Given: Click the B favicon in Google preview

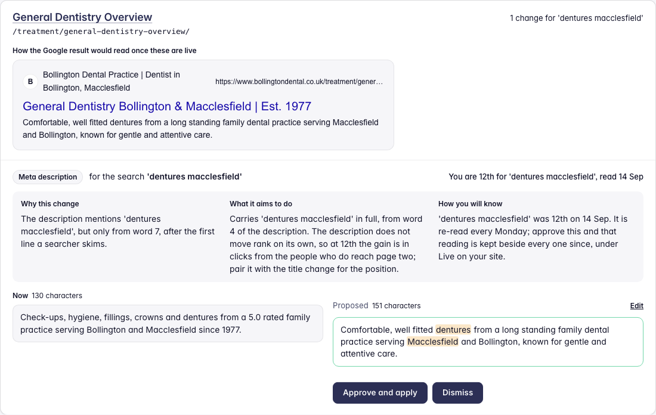Looking at the screenshot, I should point(30,82).
